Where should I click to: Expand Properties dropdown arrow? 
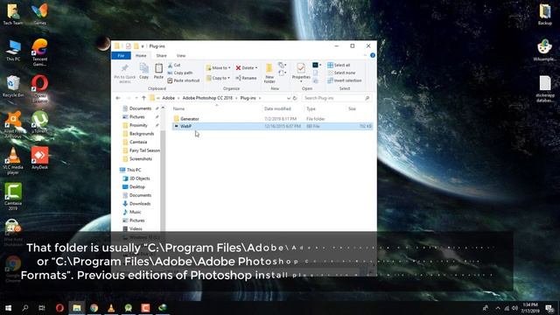coord(301,81)
